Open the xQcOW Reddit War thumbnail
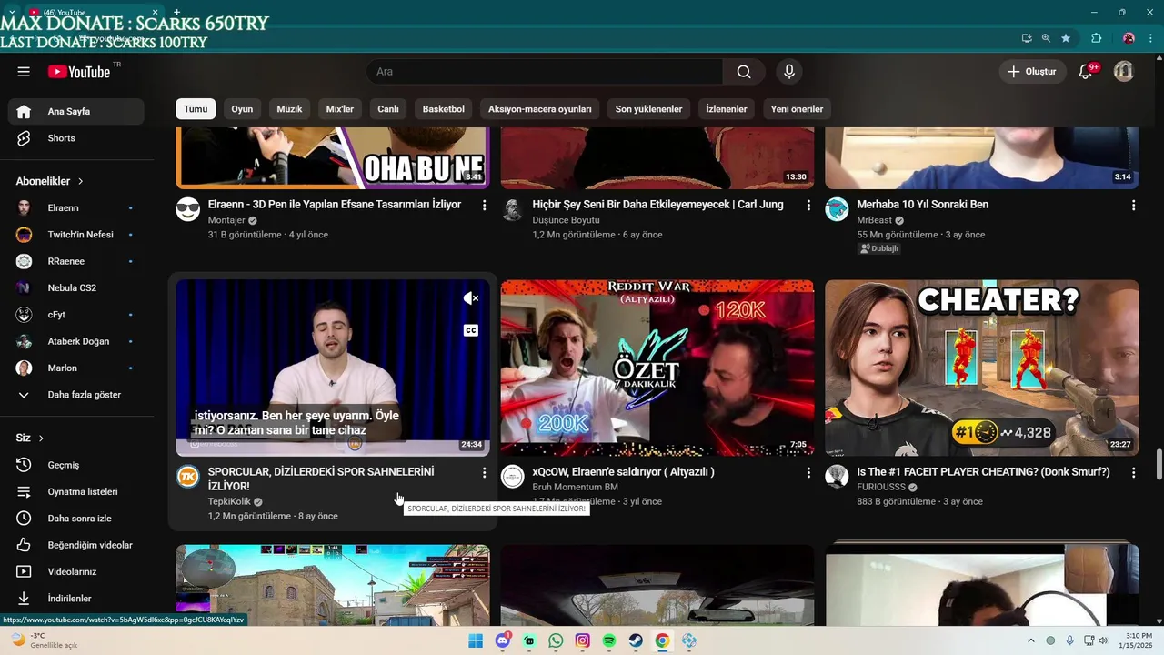 tap(657, 368)
